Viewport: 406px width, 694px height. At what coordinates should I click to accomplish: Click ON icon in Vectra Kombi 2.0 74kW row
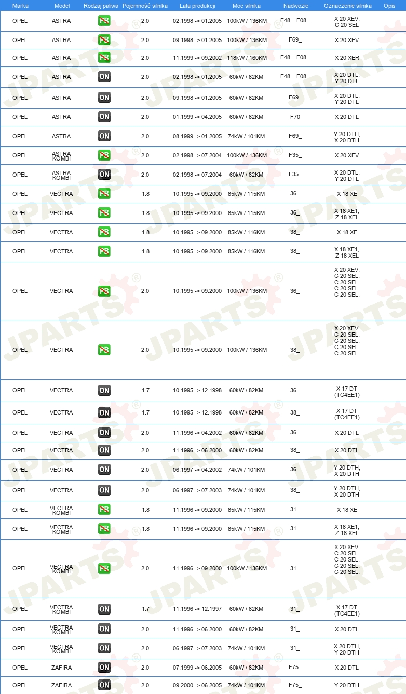[104, 648]
